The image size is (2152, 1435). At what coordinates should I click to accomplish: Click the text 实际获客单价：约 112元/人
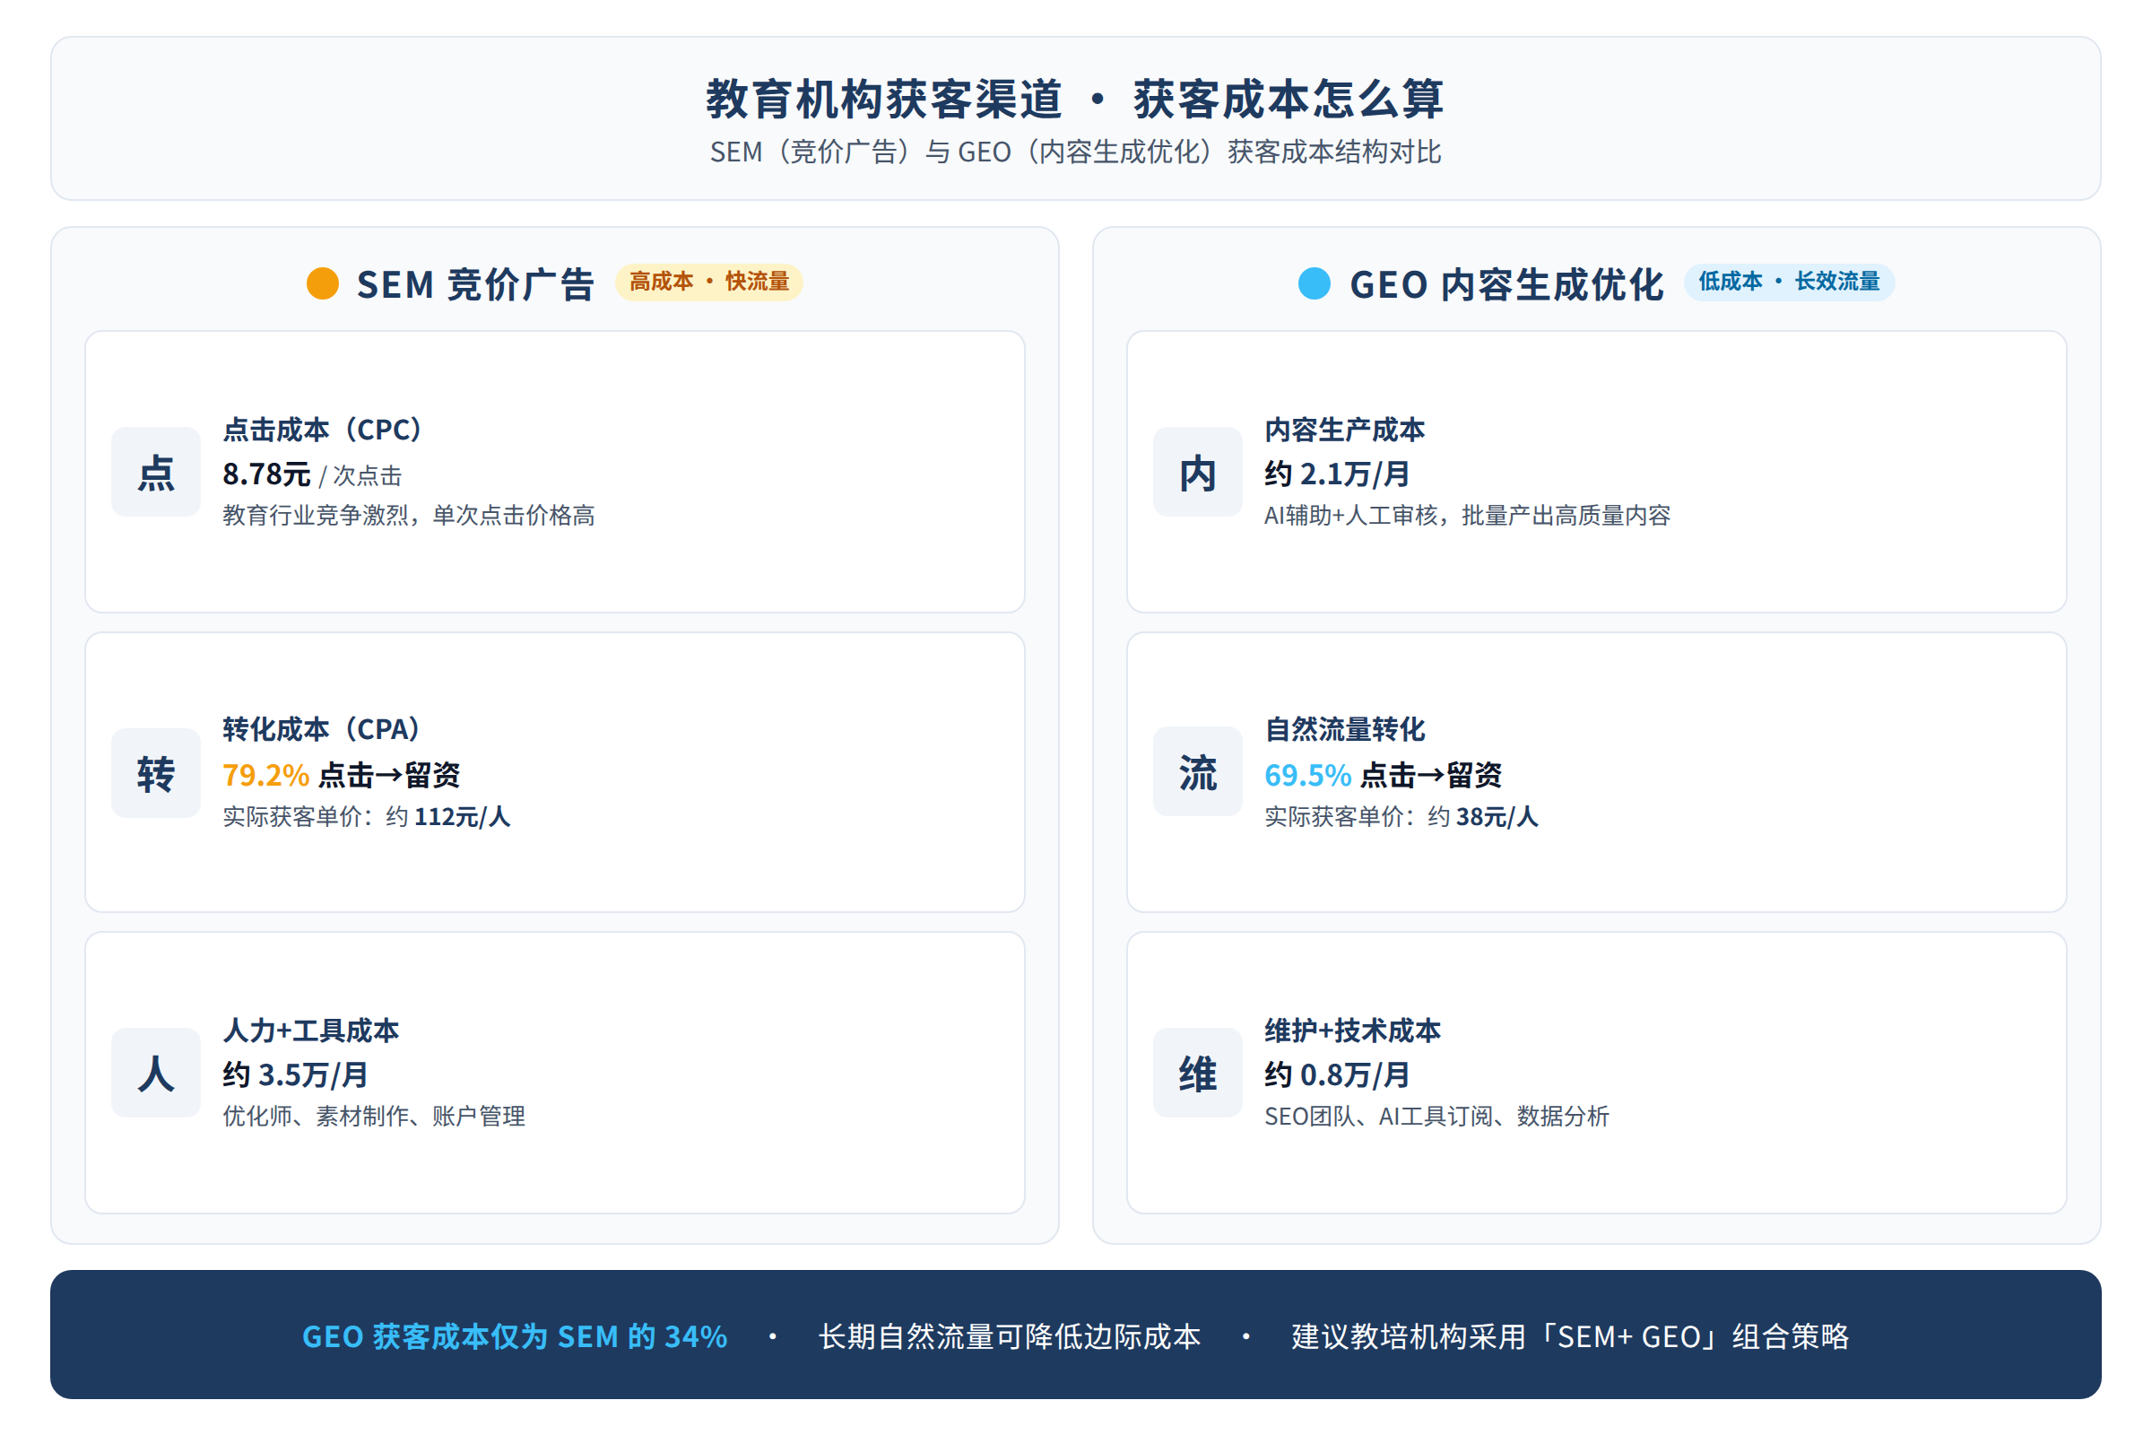(x=366, y=816)
